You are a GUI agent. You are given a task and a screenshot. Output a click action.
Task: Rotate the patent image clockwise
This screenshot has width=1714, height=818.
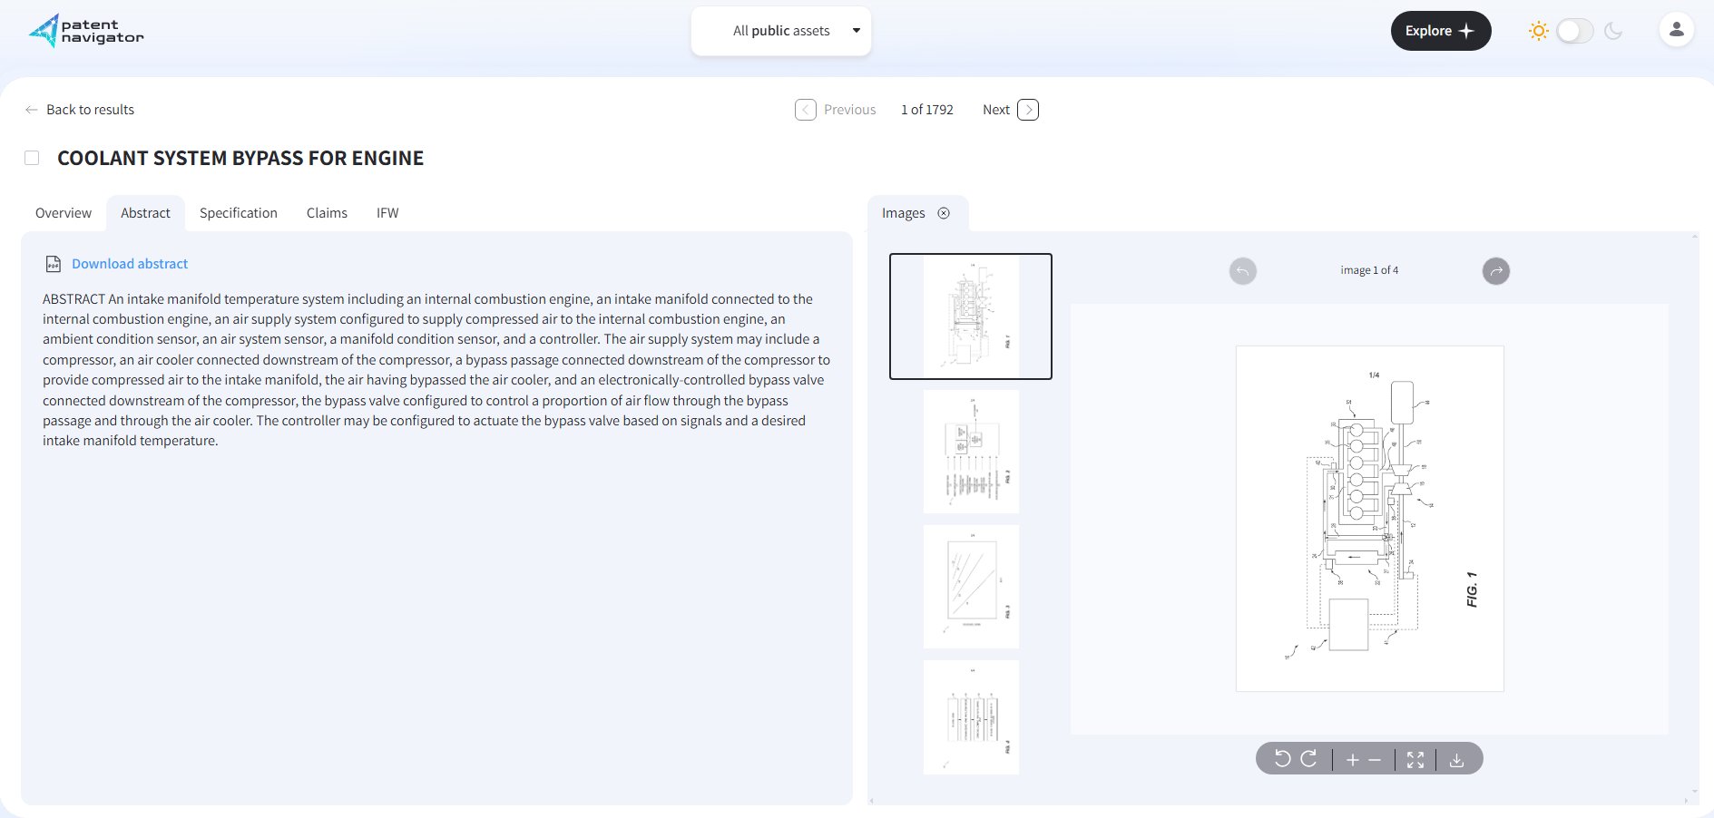point(1308,759)
